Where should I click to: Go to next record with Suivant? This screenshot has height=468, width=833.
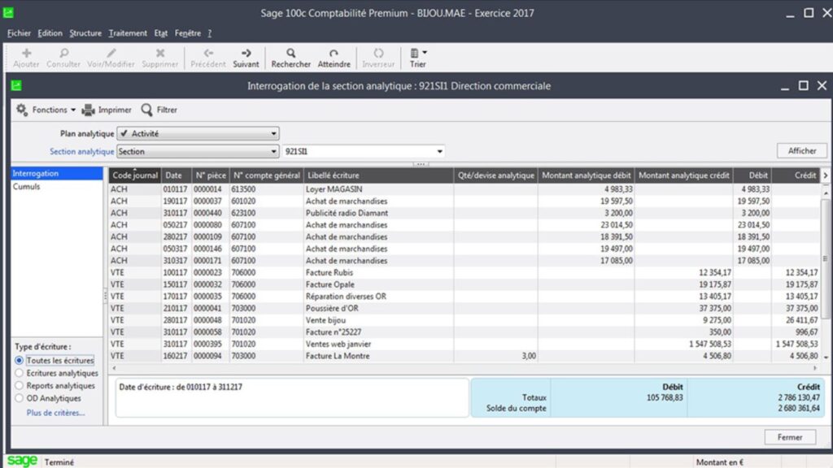click(x=246, y=58)
